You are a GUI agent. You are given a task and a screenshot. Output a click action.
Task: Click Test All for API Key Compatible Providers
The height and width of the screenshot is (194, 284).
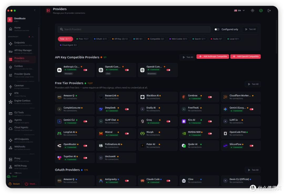click(x=187, y=57)
